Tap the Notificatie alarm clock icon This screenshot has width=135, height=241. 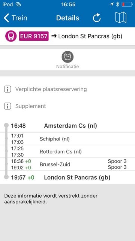[x=67, y=57]
